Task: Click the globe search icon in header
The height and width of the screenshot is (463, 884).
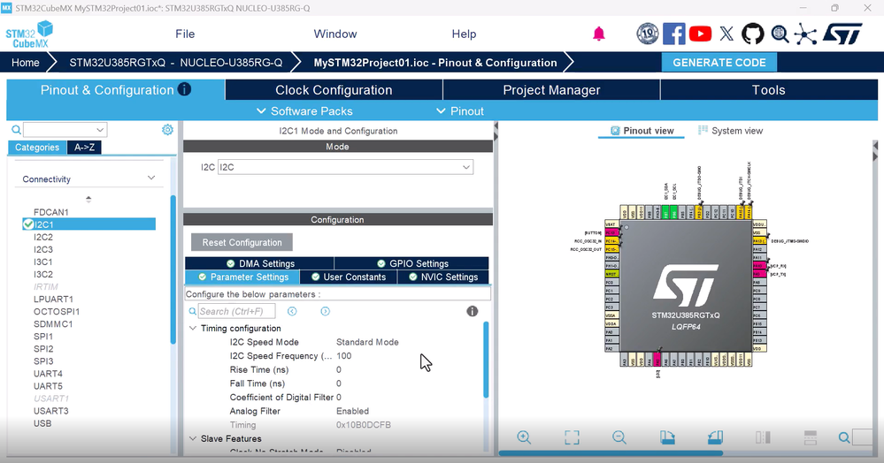Action: click(780, 34)
